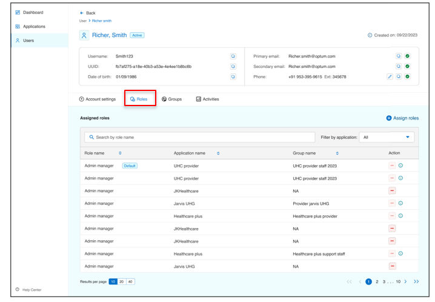Click the 'Healthcare plus support staff' cell
435x302 pixels.
(x=319, y=254)
